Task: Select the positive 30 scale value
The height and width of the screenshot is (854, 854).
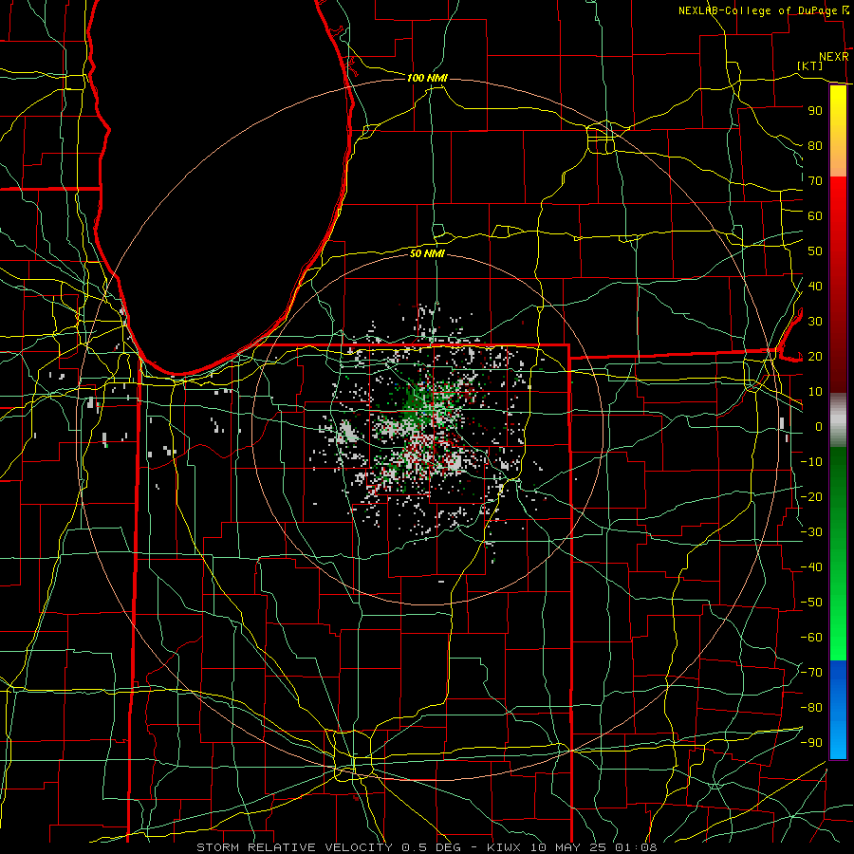Action: (x=815, y=322)
